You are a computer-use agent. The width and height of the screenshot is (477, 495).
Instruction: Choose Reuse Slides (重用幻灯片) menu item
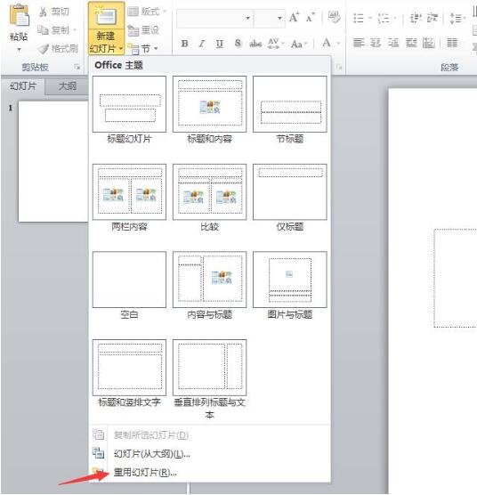pos(145,472)
